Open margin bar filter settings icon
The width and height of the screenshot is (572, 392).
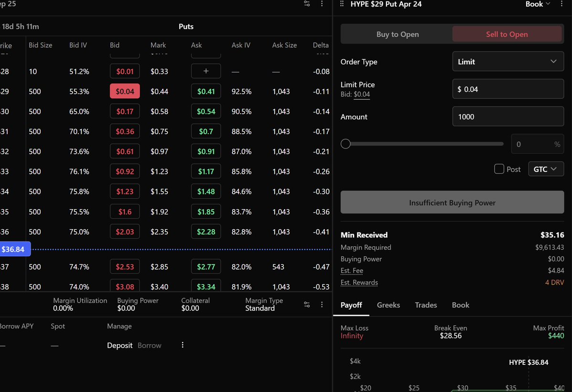307,305
